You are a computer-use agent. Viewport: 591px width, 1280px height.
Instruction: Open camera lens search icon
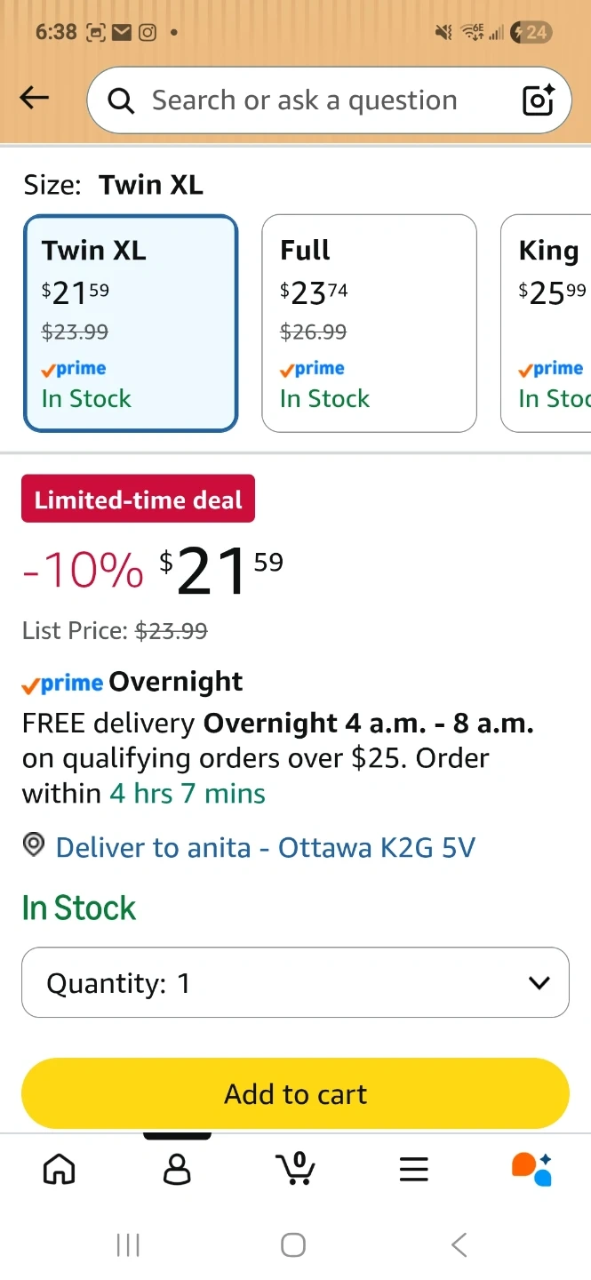coord(538,100)
